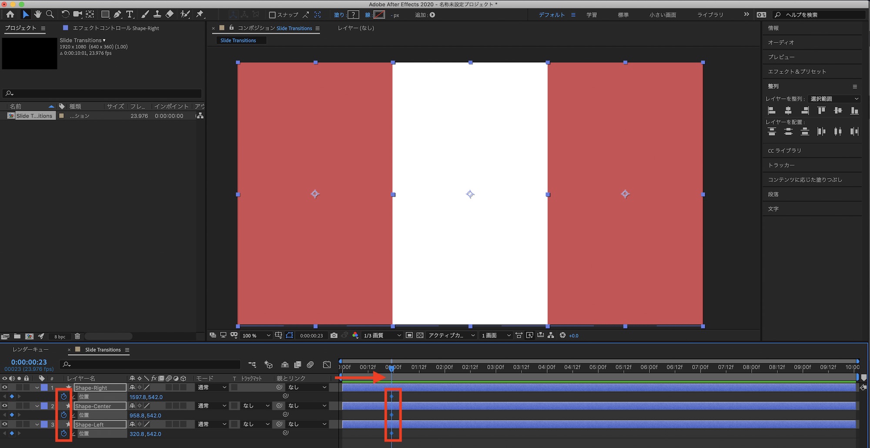
Task: Click the snapshot camera icon in viewer
Action: coord(334,335)
